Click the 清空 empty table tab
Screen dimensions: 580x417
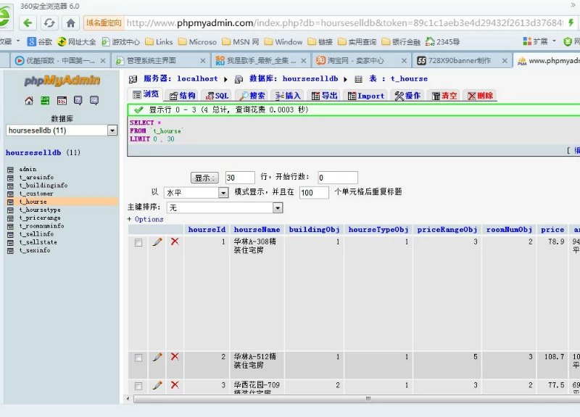pyautogui.click(x=444, y=96)
